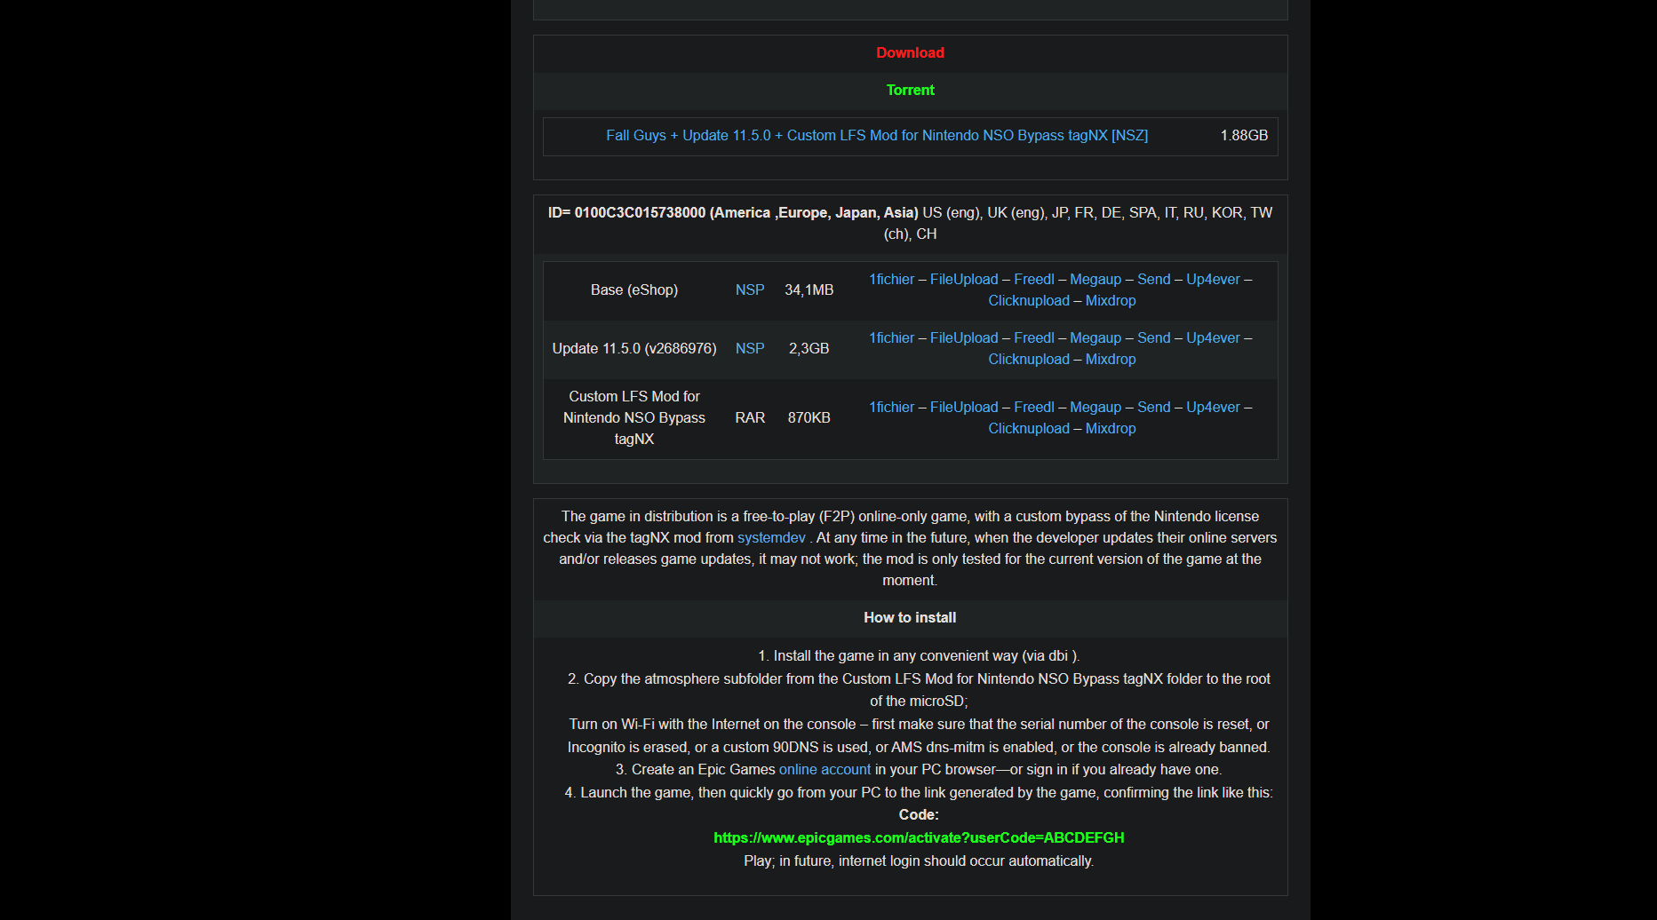Click the red Download heading

click(911, 53)
